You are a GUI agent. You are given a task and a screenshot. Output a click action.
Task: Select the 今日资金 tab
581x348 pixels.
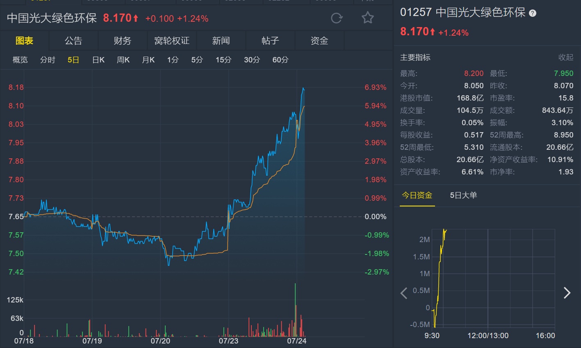(x=417, y=195)
